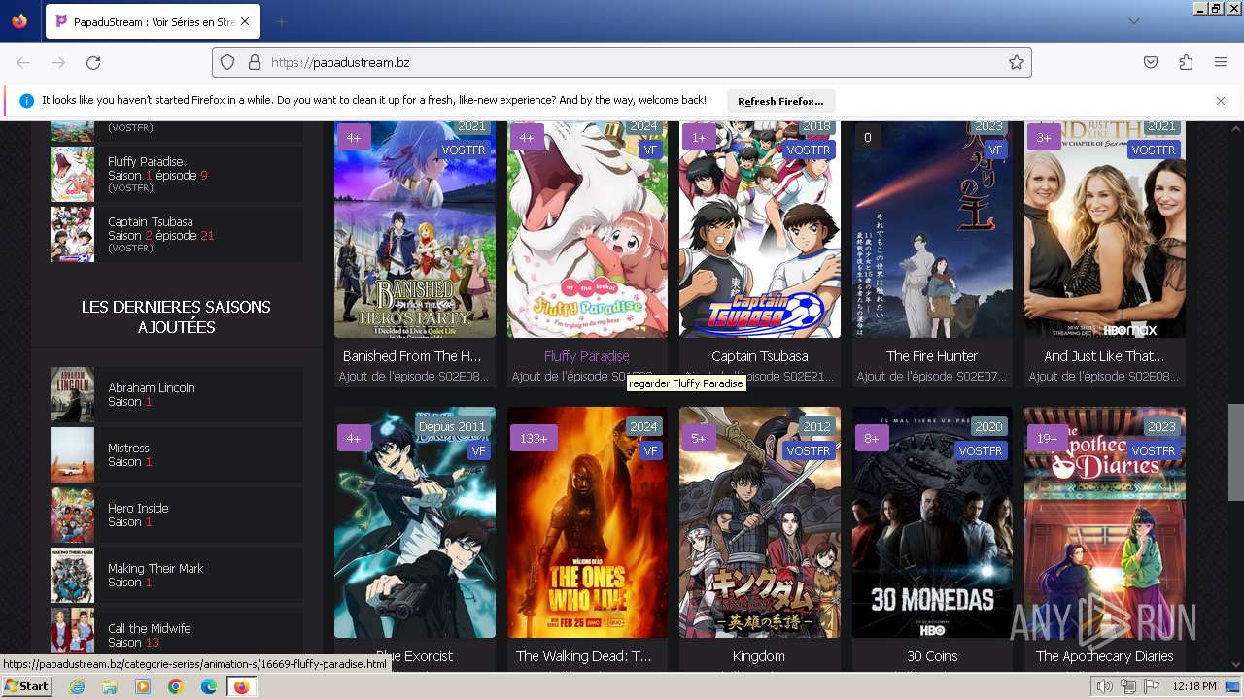Image resolution: width=1244 pixels, height=699 pixels.
Task: Open Making Their Mark Saison 1 in sidebar
Action: click(x=176, y=575)
